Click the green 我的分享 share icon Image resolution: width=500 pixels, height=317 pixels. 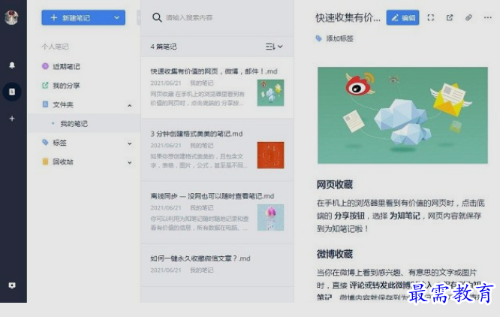tap(45, 85)
